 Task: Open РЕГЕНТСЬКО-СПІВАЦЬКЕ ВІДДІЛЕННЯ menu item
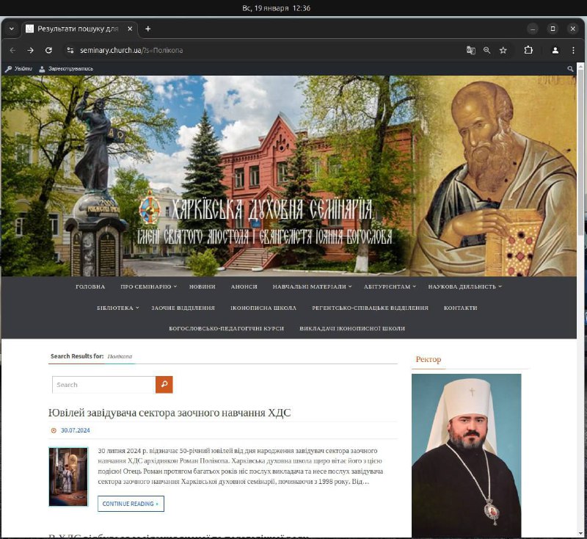click(370, 308)
